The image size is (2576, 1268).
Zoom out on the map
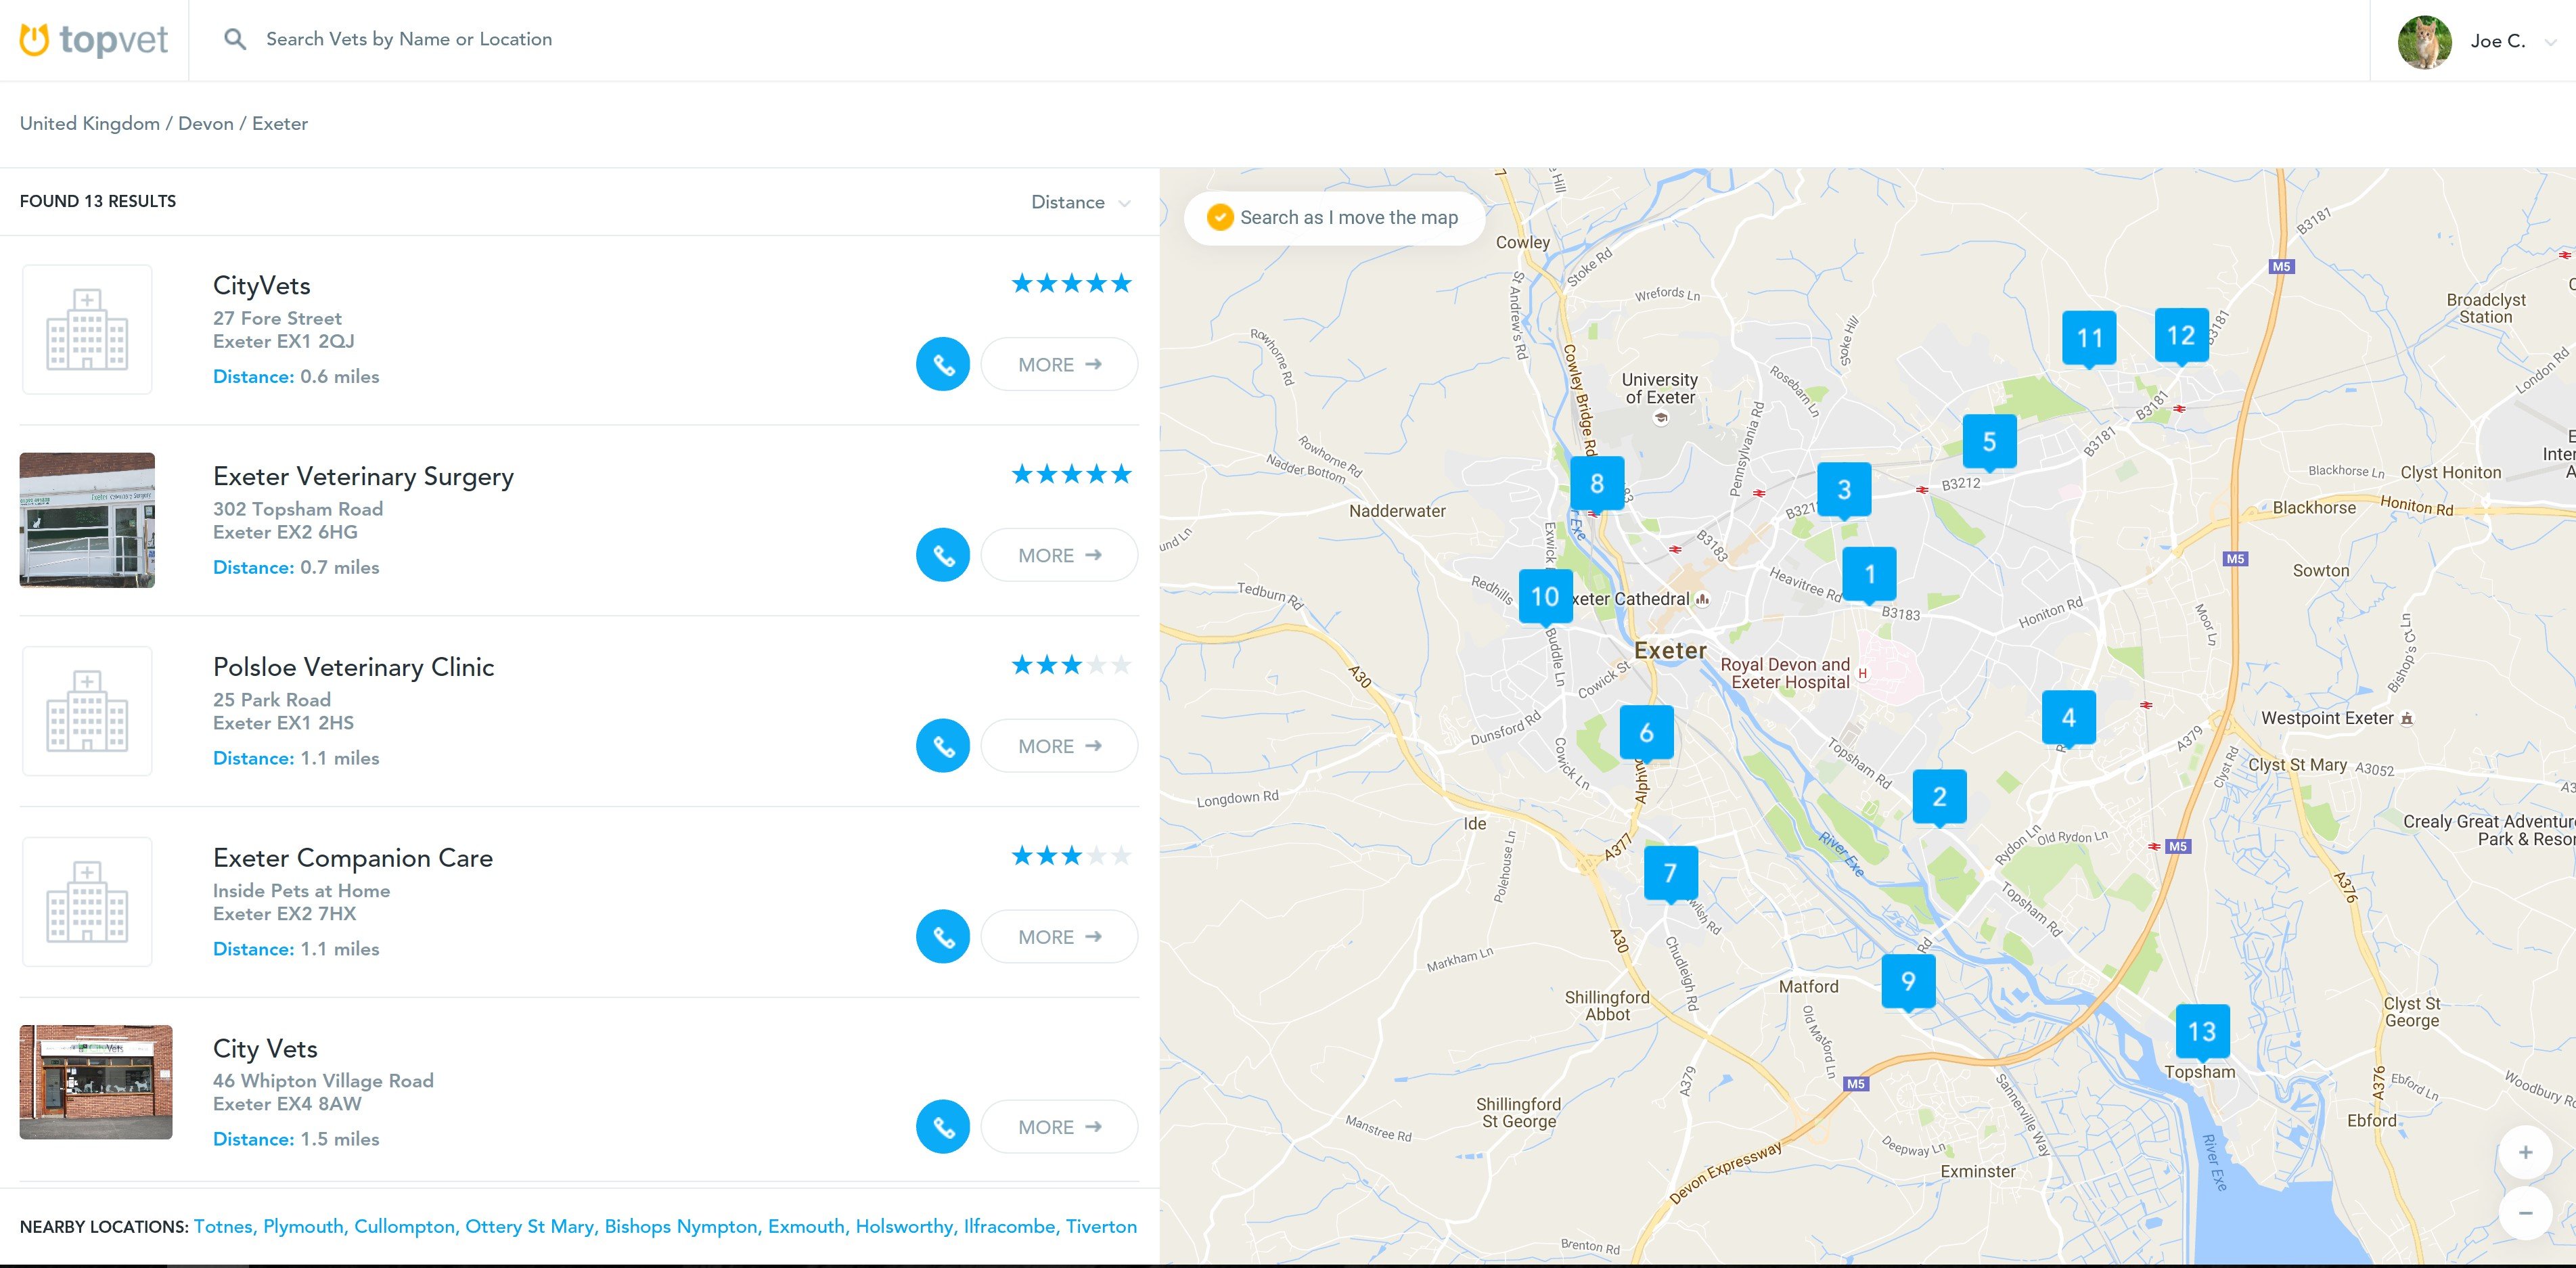pos(2525,1213)
